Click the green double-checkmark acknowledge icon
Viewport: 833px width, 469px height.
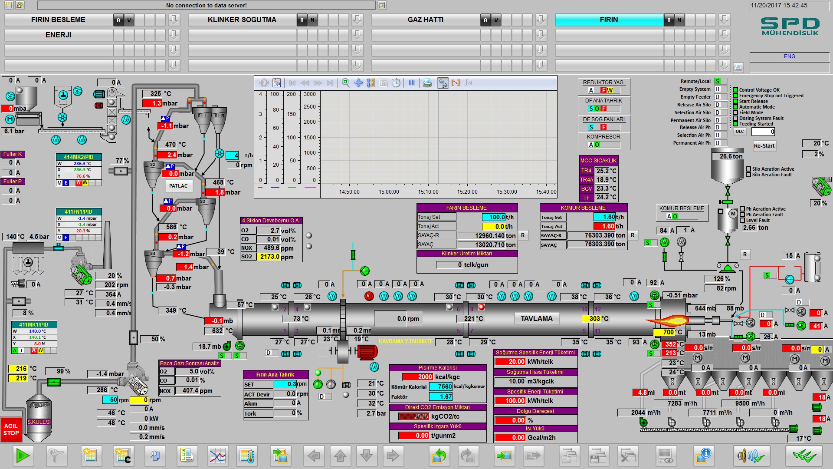click(x=804, y=456)
